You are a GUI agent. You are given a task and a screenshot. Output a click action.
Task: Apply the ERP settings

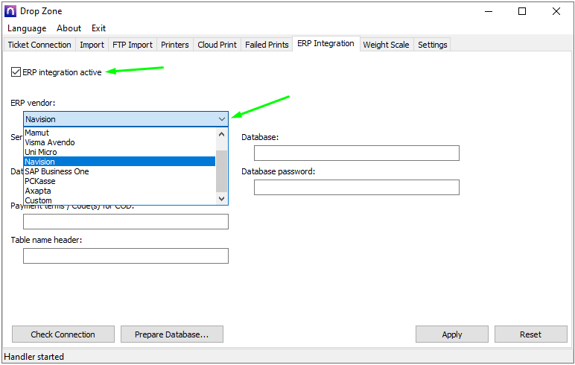(452, 334)
